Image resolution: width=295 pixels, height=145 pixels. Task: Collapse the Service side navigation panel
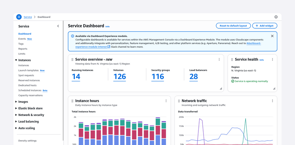(x=58, y=26)
